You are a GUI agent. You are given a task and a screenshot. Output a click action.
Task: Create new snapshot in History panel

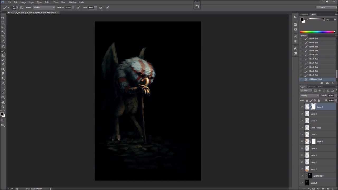click(327, 83)
